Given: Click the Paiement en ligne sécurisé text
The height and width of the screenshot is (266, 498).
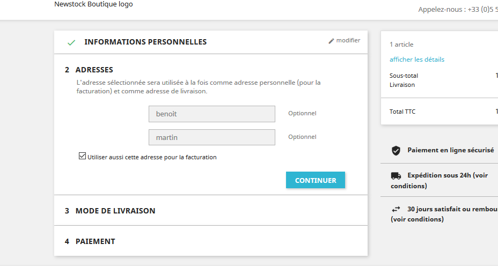Looking at the screenshot, I should [x=450, y=151].
